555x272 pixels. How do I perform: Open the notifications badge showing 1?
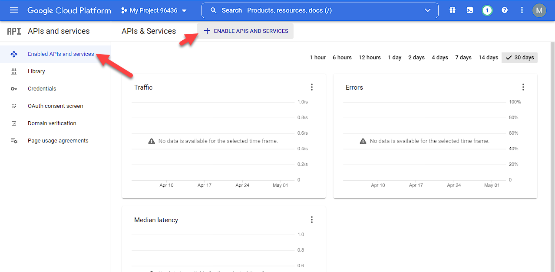coord(487,10)
